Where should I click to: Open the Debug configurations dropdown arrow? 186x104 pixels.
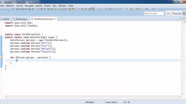(x=20, y=9)
